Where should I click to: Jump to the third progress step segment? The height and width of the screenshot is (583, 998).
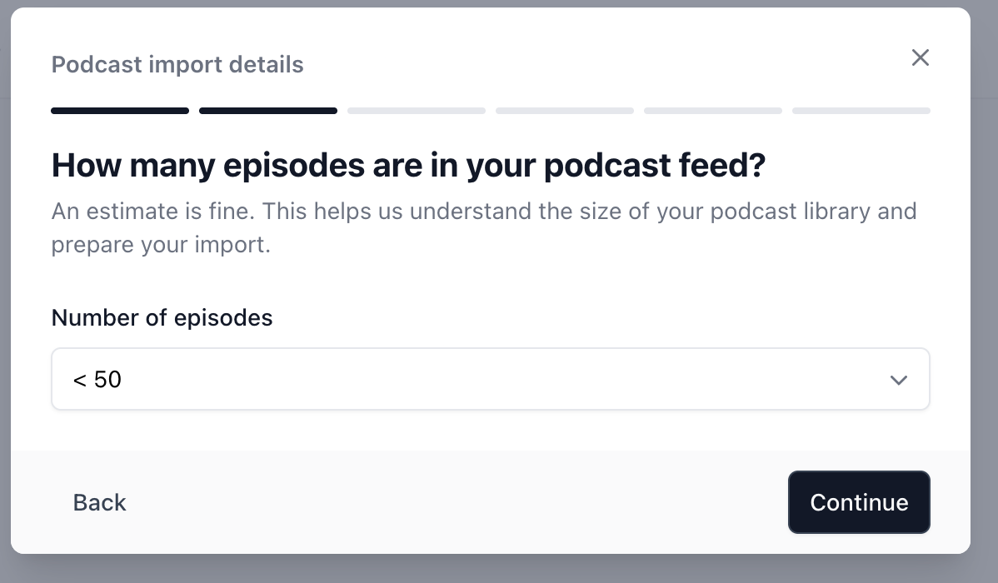click(x=417, y=111)
